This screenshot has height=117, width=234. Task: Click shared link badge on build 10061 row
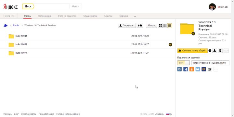point(170,44)
